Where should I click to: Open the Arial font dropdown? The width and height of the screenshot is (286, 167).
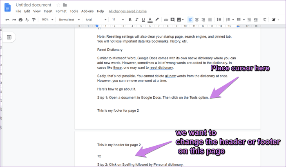point(95,20)
